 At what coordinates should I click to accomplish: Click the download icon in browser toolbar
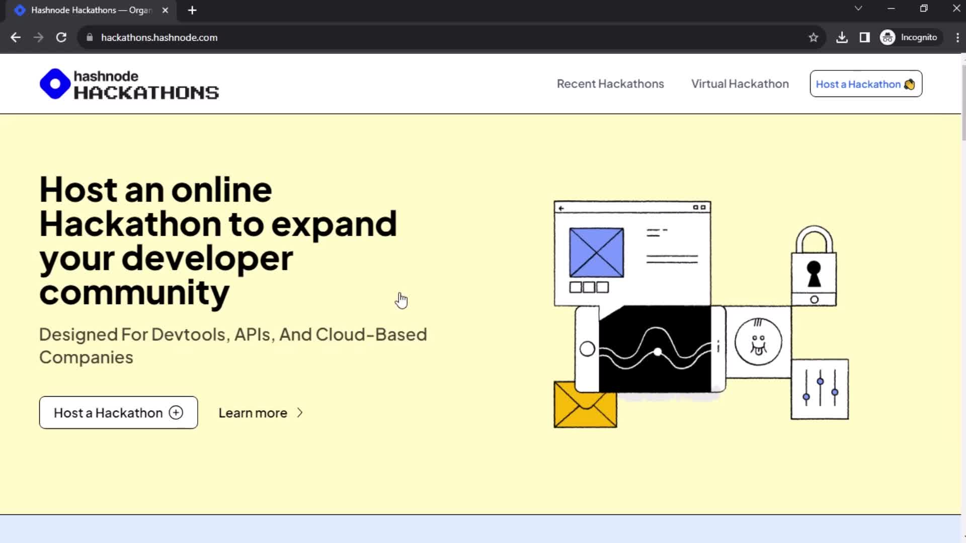841,37
